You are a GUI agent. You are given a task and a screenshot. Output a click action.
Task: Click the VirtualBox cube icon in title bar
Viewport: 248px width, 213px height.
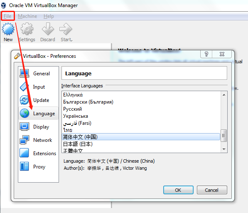(x=3, y=5)
